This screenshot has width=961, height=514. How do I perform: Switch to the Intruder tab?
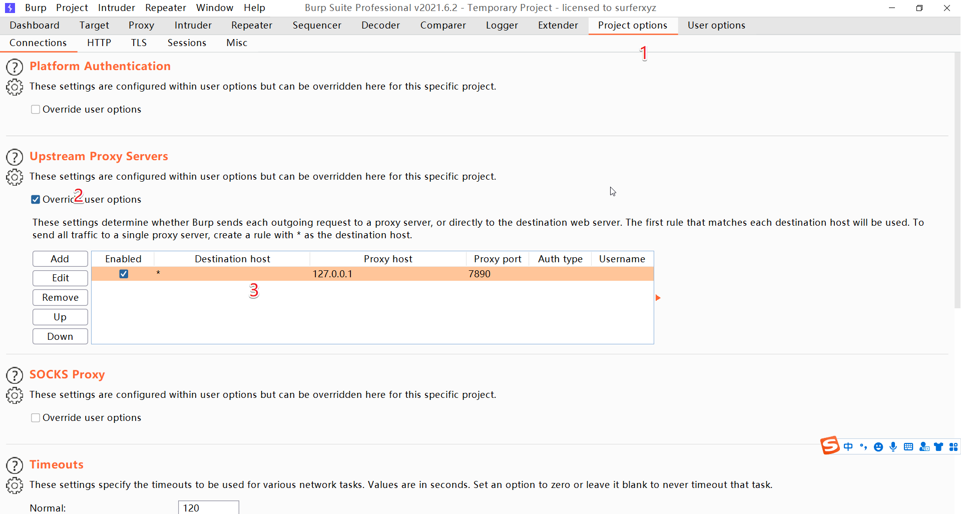click(193, 26)
